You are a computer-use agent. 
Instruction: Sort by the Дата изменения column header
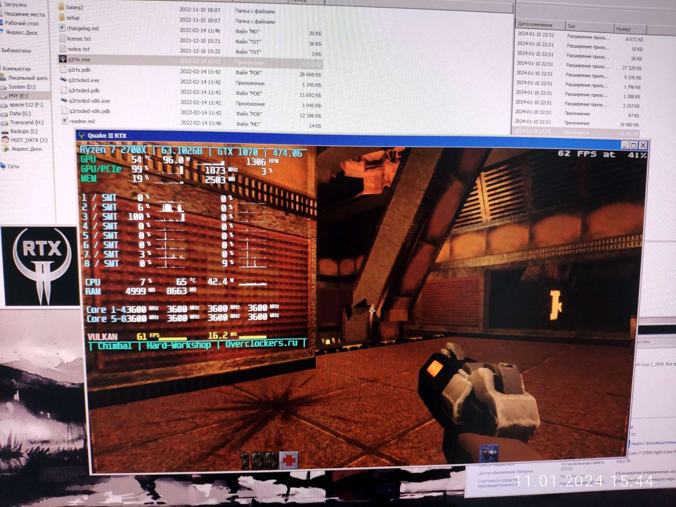tap(540, 25)
